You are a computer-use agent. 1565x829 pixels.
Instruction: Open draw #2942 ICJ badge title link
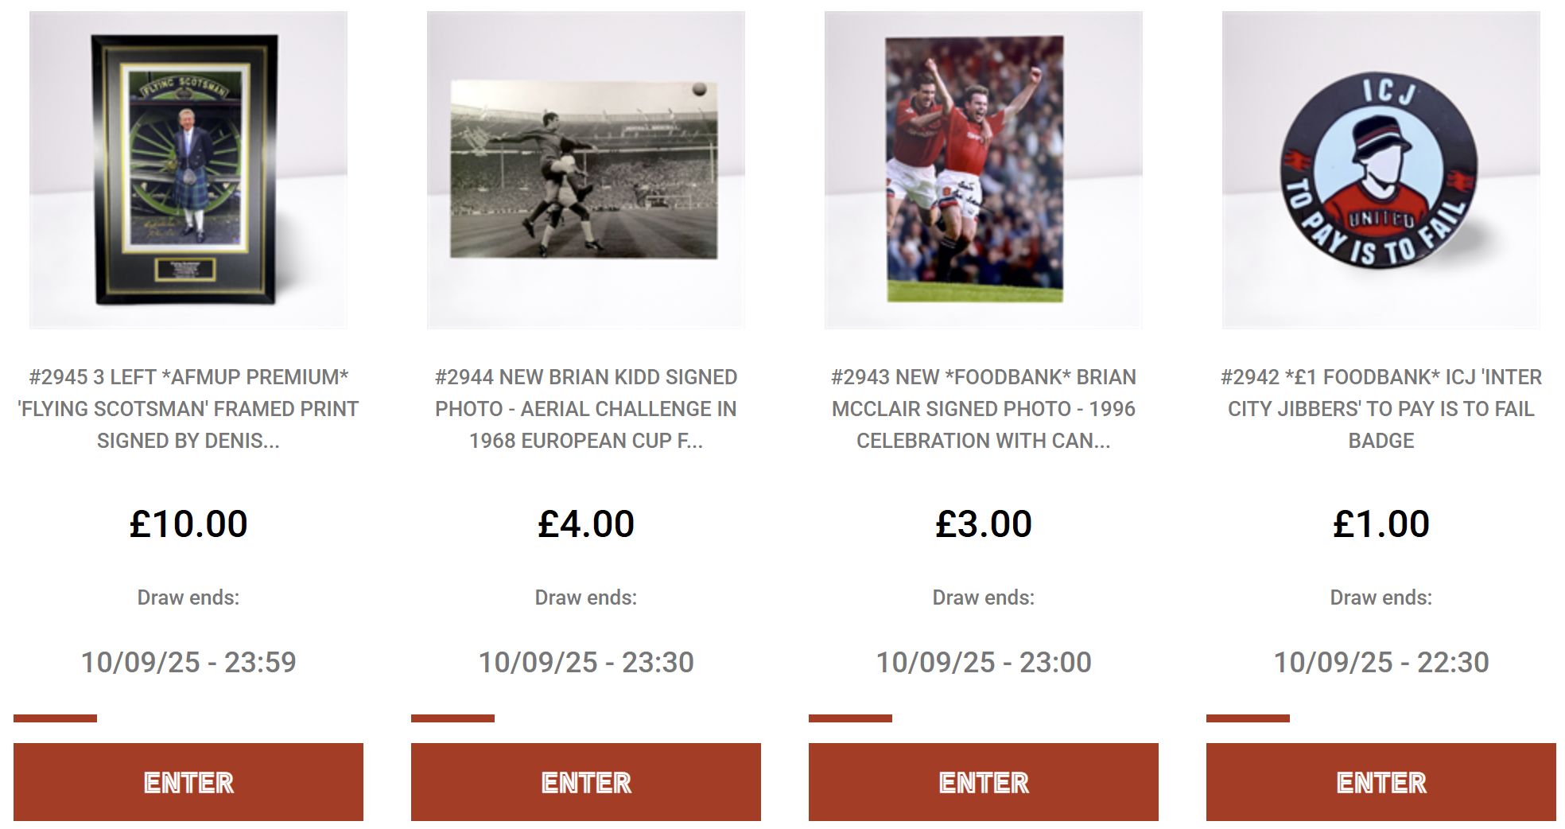point(1381,409)
